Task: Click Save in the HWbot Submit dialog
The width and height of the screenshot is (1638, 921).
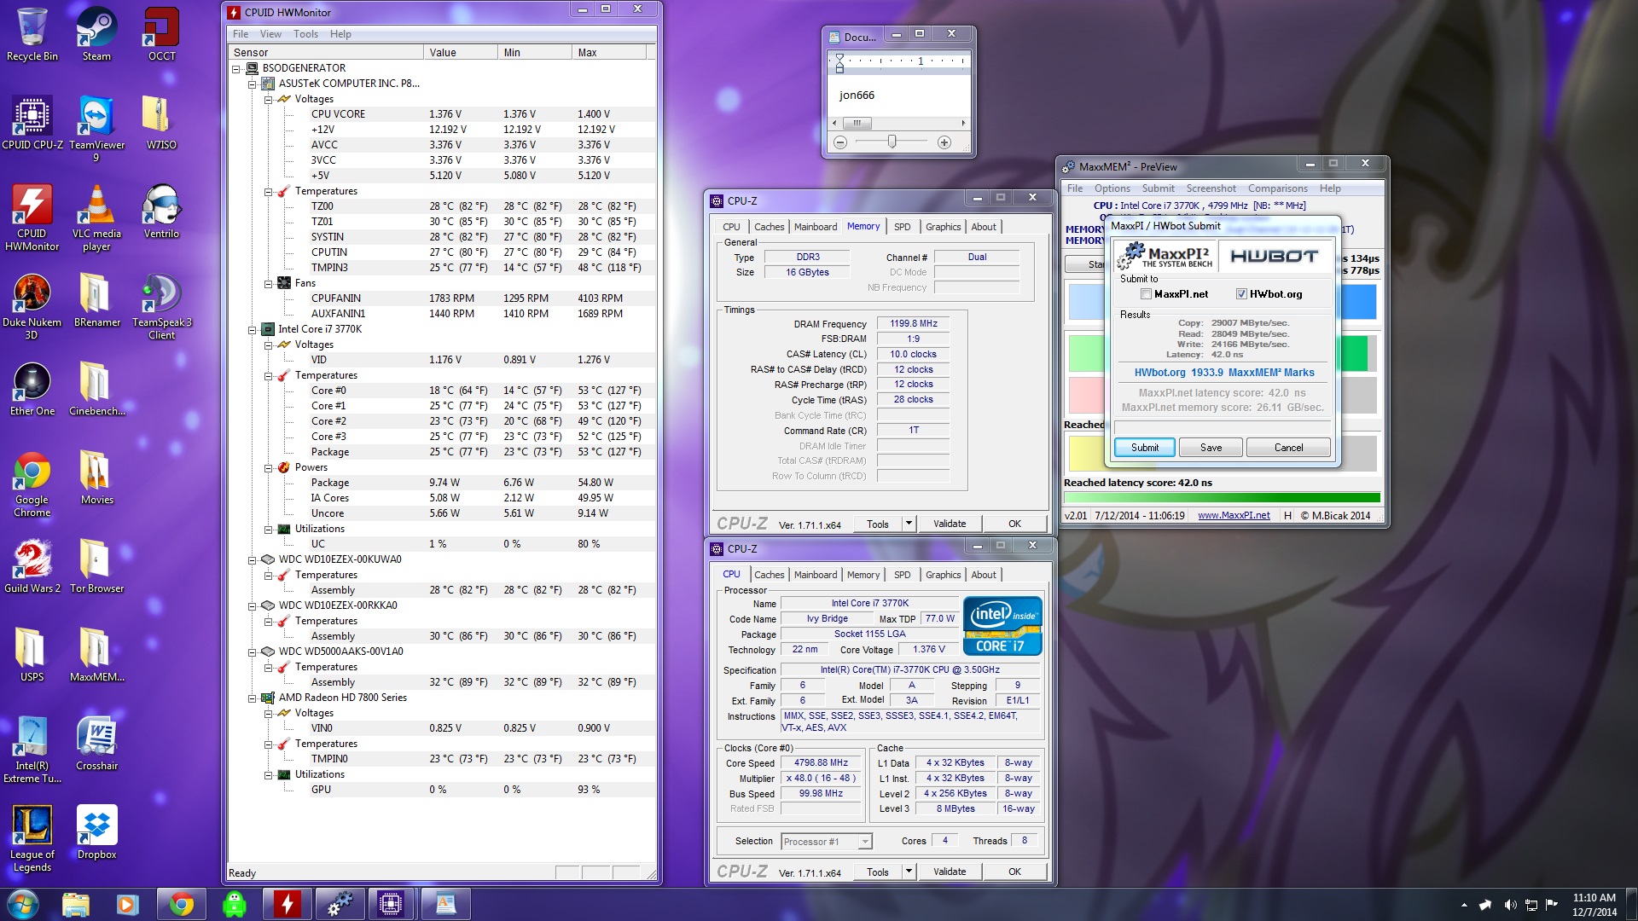Action: 1211,448
